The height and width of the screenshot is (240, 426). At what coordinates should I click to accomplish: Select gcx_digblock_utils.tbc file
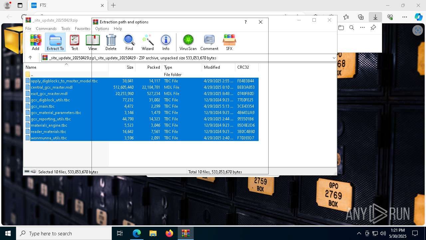tap(142, 100)
